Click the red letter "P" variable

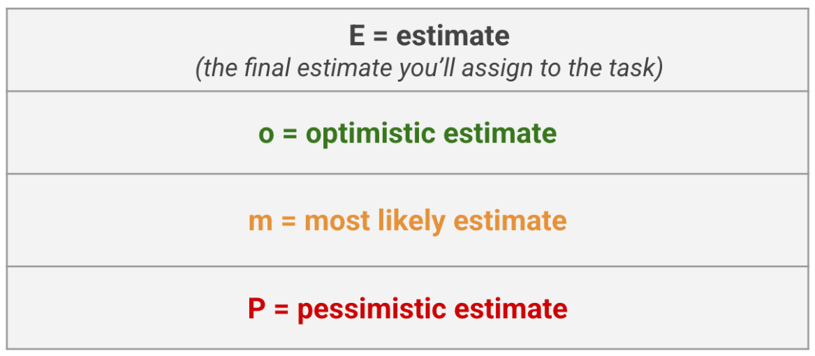(x=256, y=308)
